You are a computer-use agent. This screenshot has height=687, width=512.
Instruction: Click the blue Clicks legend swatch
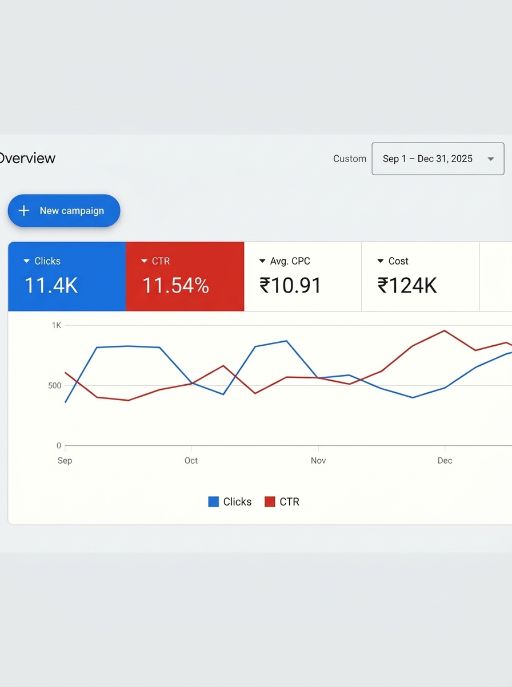click(214, 502)
